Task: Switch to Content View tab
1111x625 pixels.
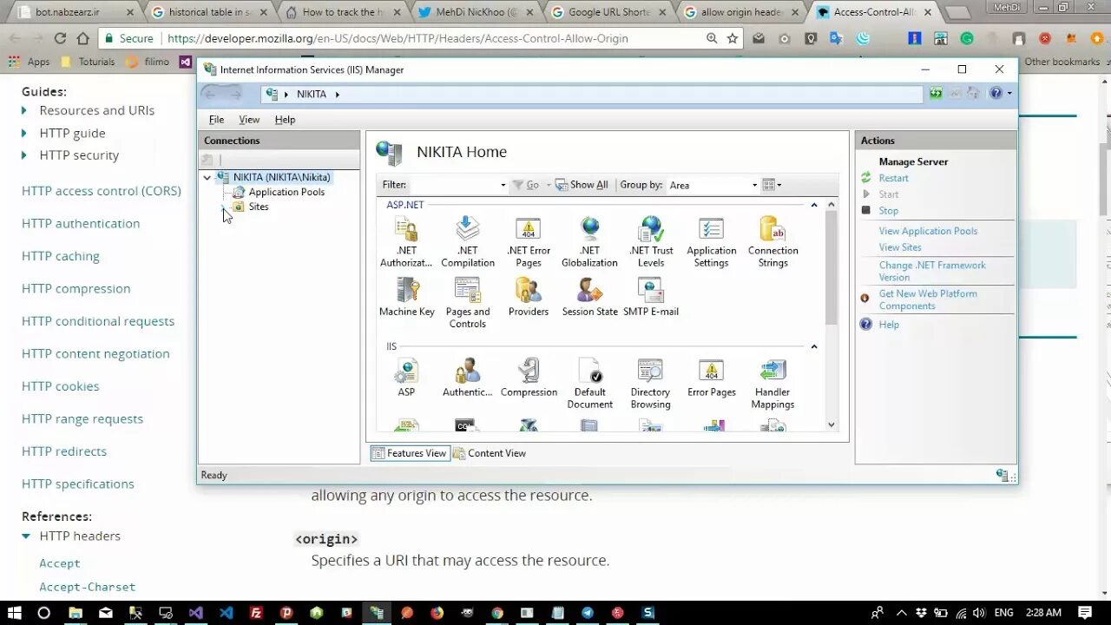Action: [490, 453]
